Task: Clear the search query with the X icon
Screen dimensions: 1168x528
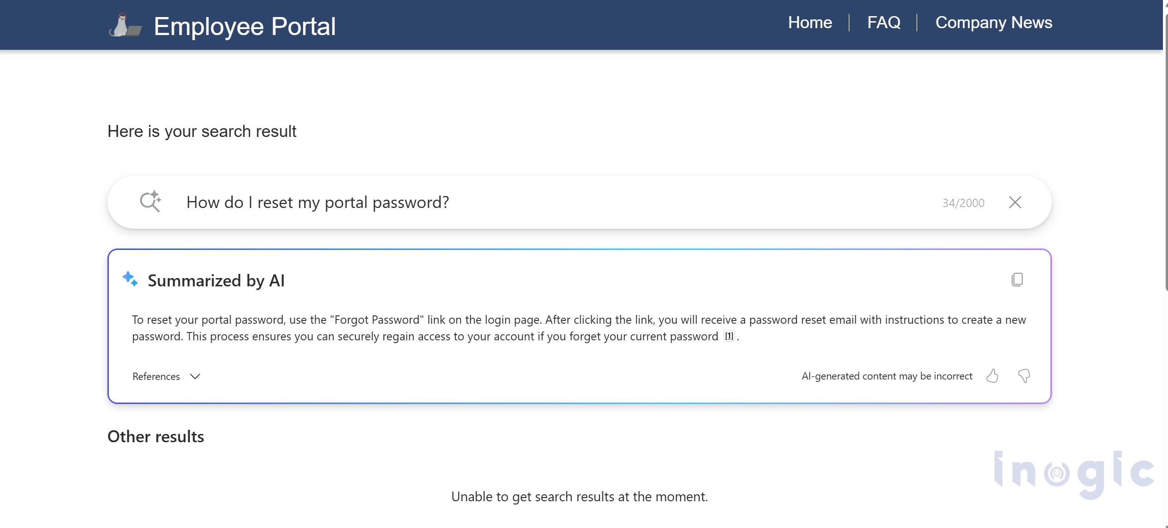Action: click(1015, 202)
